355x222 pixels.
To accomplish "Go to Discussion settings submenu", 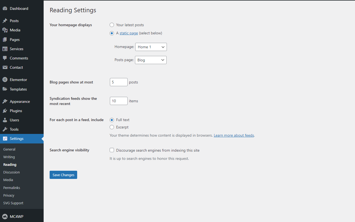I will tap(11, 172).
